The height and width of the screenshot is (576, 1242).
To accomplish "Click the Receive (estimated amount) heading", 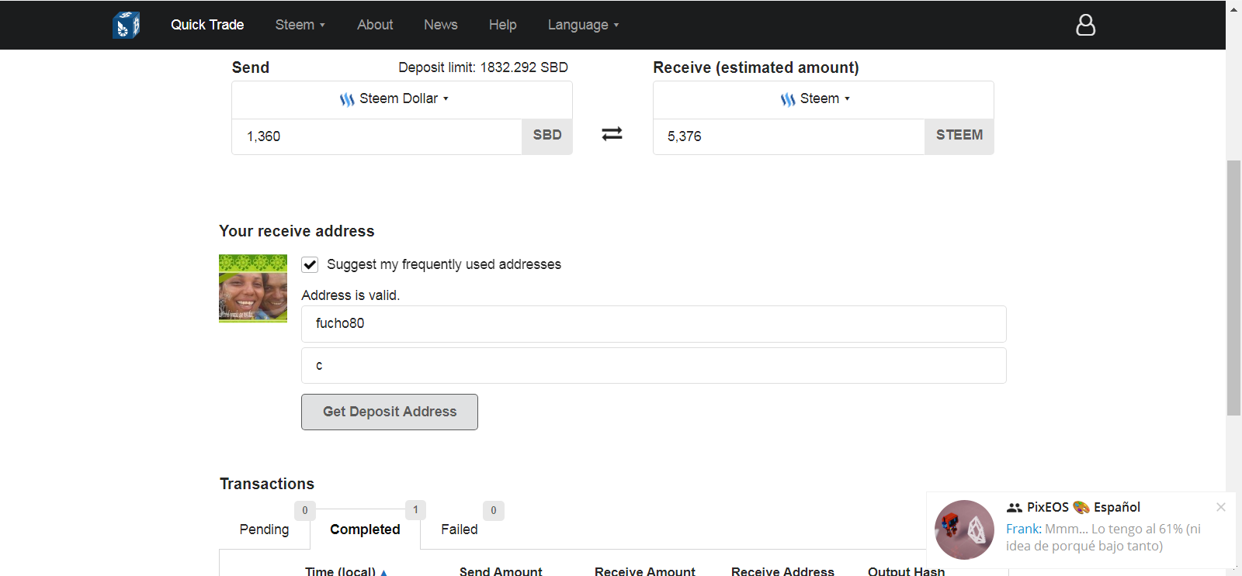I will coord(756,67).
